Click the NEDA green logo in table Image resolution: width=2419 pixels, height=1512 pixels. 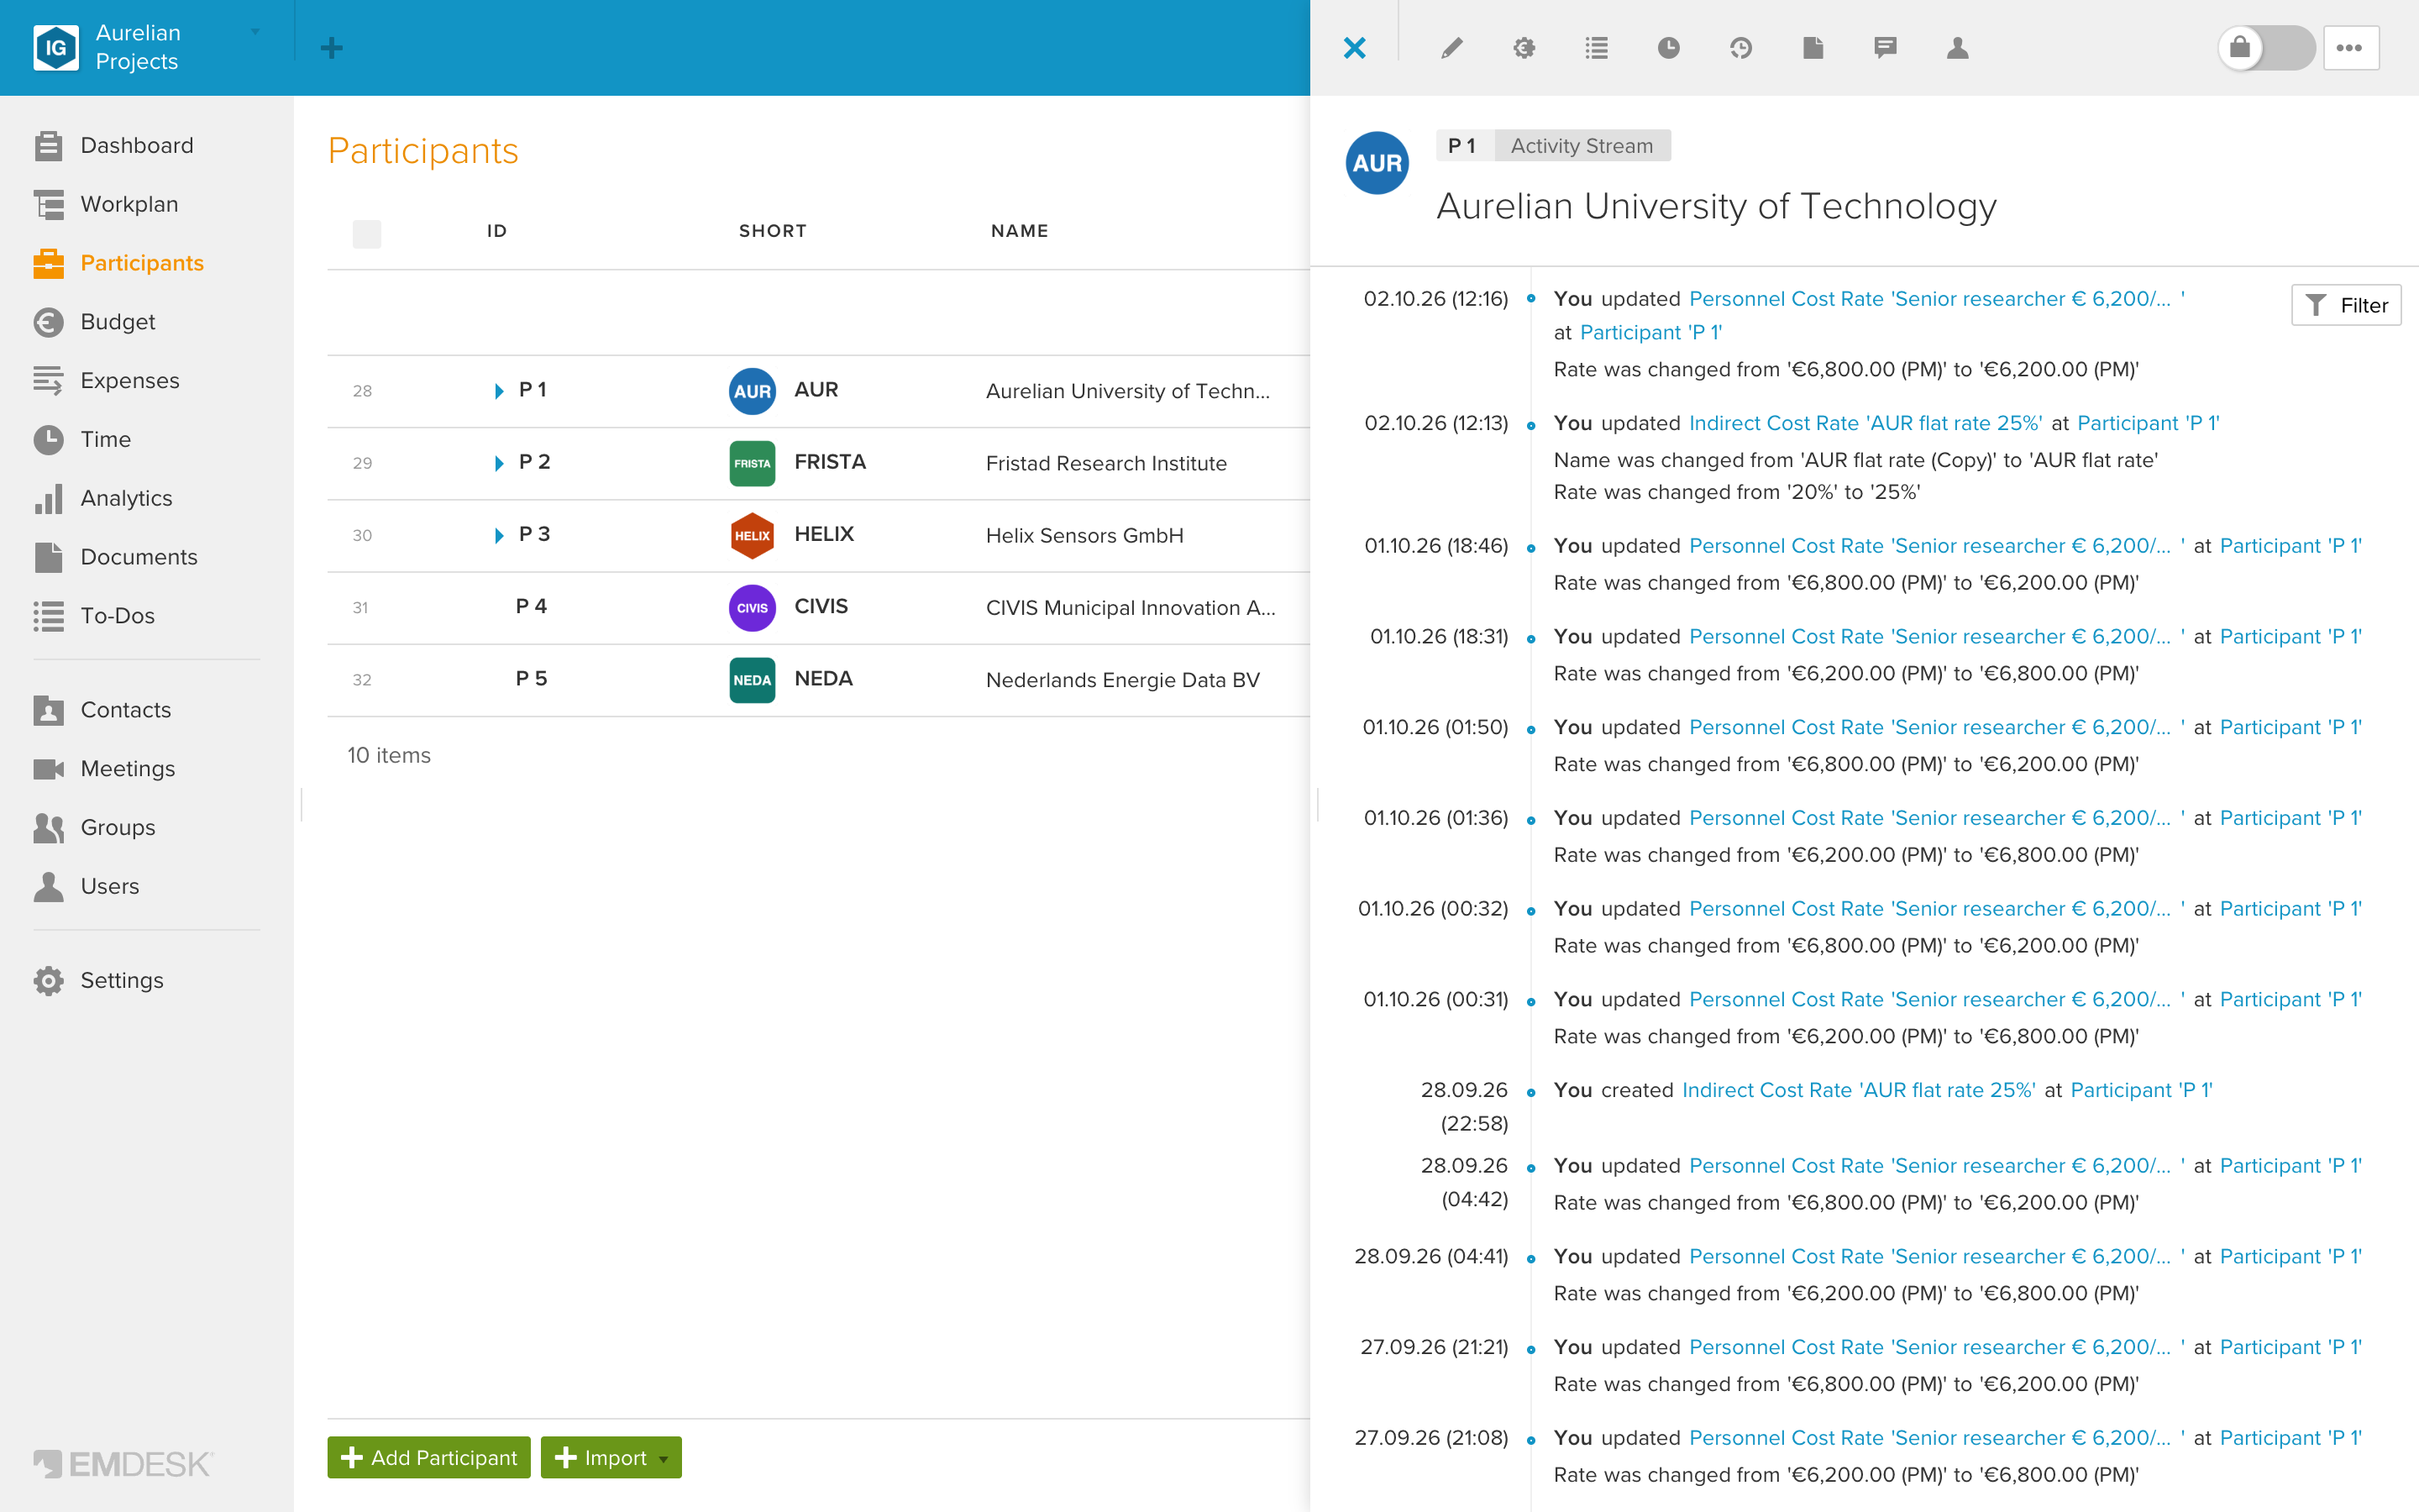click(x=752, y=680)
